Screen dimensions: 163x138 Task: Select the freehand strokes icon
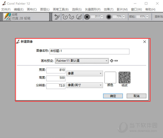[65, 17]
